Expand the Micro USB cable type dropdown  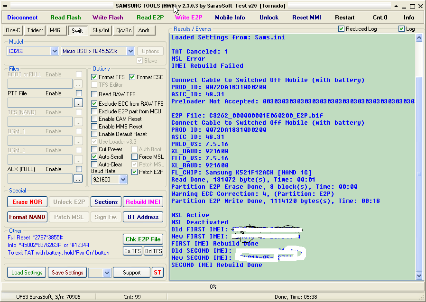click(x=130, y=51)
